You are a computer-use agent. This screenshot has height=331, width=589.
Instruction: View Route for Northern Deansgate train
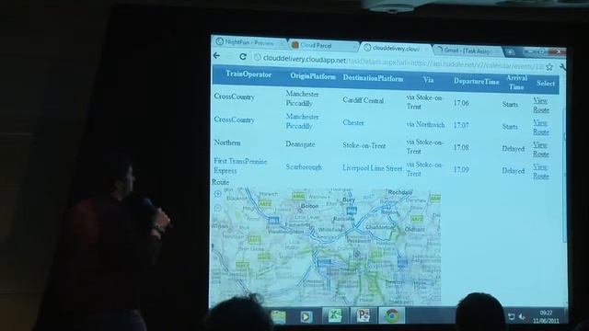(x=541, y=149)
